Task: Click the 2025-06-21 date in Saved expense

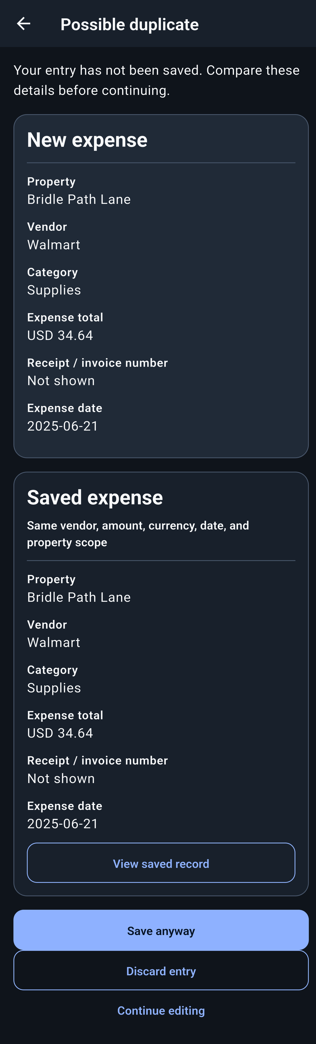Action: click(x=62, y=823)
